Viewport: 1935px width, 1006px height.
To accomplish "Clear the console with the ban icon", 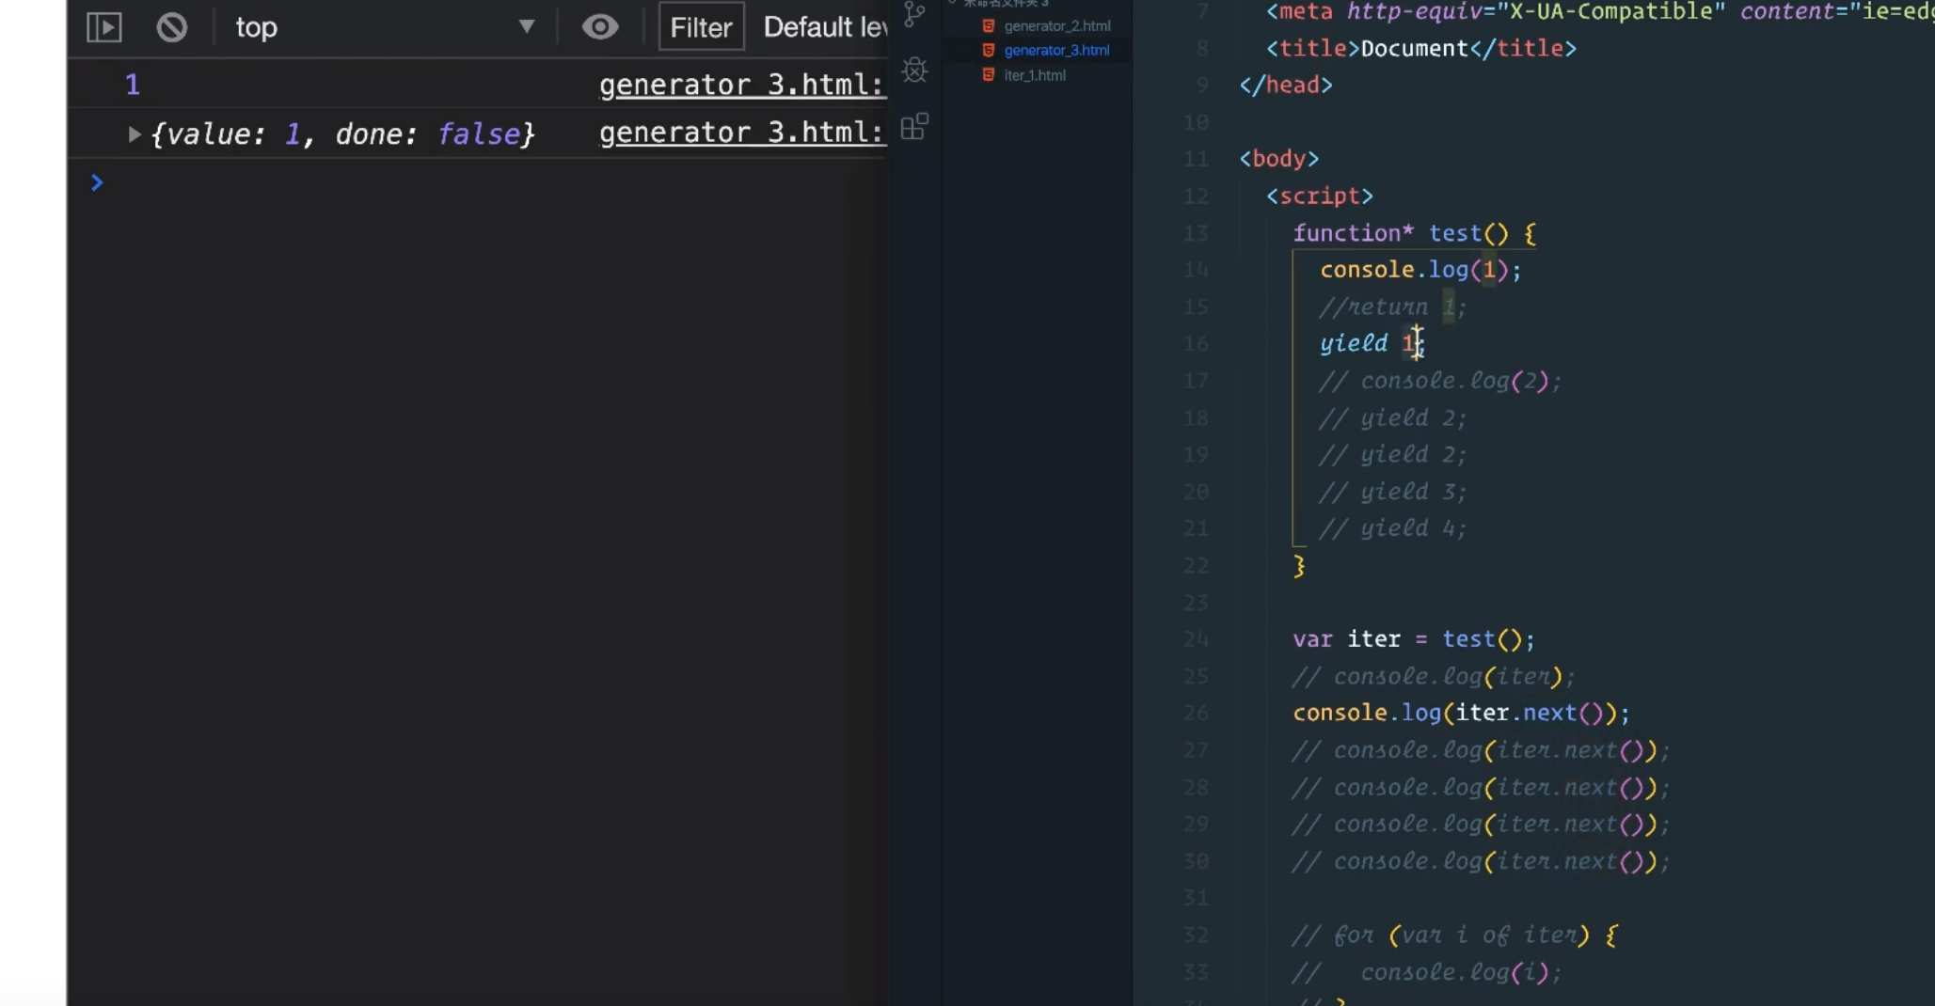I will point(171,27).
